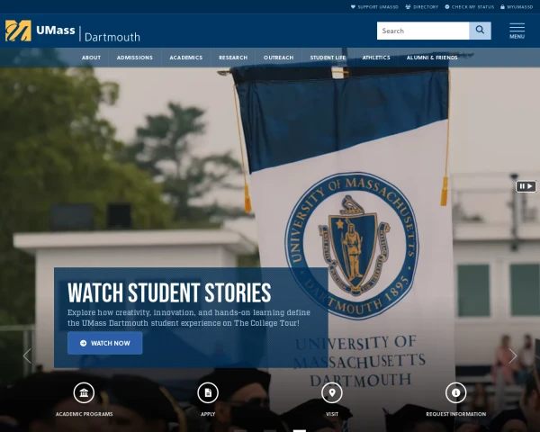Open the Outreach menu
The width and height of the screenshot is (540, 432).
point(279,58)
